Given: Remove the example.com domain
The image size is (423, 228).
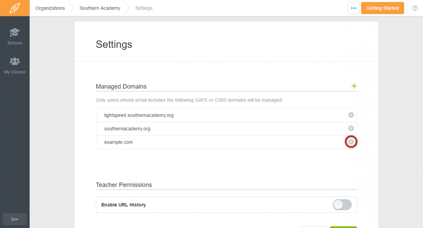Looking at the screenshot, I should click(x=351, y=142).
